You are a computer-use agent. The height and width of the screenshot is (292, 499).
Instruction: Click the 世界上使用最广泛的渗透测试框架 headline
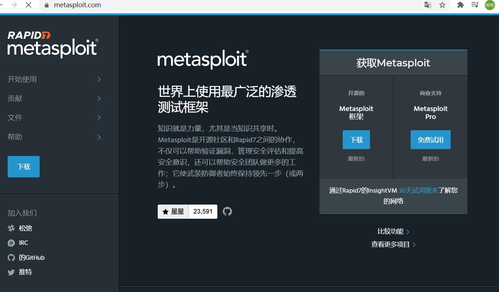(x=227, y=99)
